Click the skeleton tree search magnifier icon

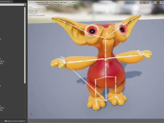pos(25,4)
